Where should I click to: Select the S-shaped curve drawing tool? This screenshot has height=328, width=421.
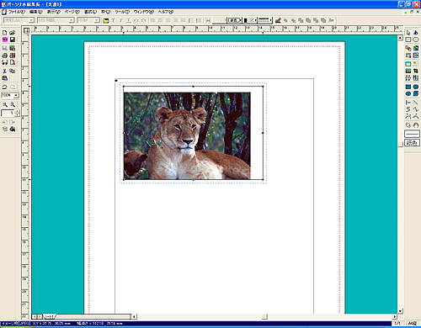tap(408, 109)
